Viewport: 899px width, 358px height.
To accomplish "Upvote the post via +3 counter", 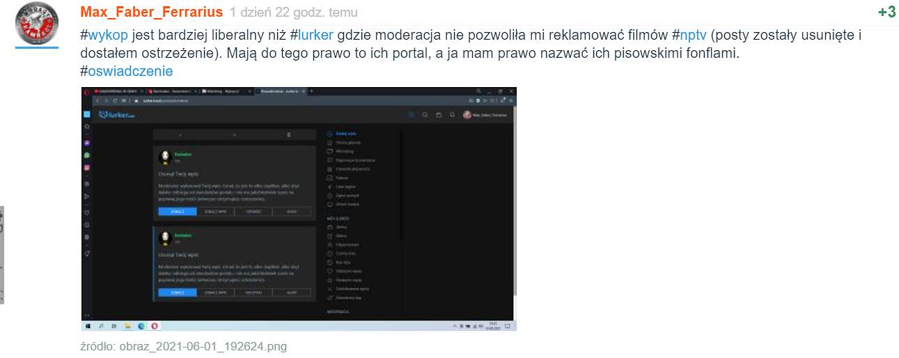I will [x=886, y=12].
